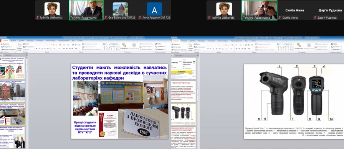Screen dimensions: 344x149
Task: Open font color in left PowerPoint window
Action: pyautogui.click(x=59, y=49)
